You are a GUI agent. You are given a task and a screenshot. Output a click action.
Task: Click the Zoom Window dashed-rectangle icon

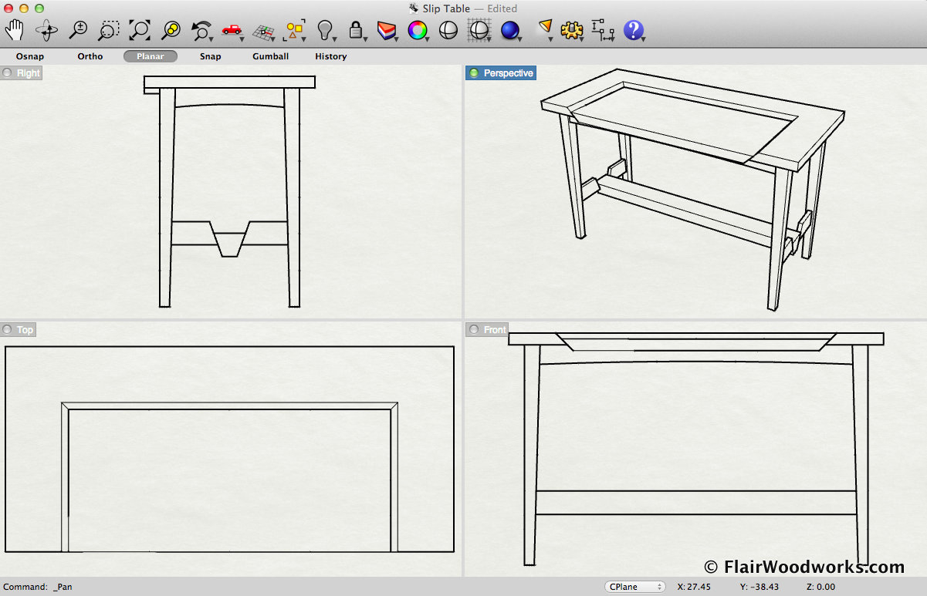coord(109,30)
